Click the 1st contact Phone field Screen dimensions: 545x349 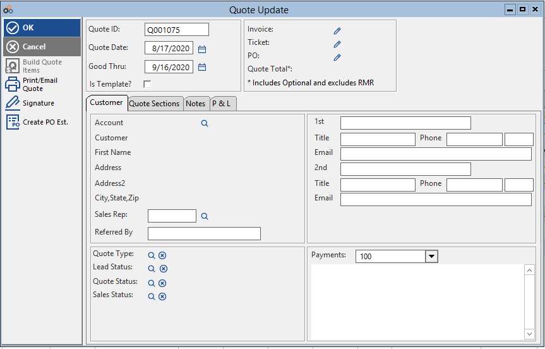(474, 139)
